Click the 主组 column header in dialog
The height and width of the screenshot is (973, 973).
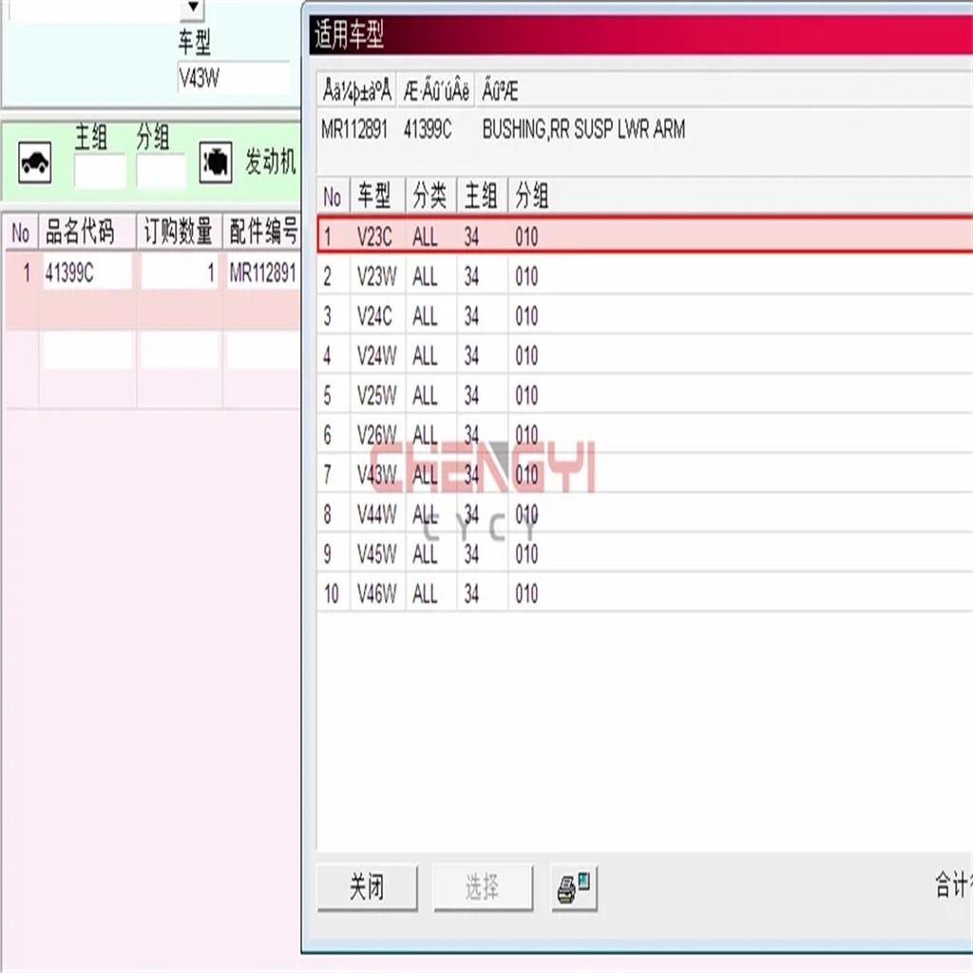click(x=482, y=196)
